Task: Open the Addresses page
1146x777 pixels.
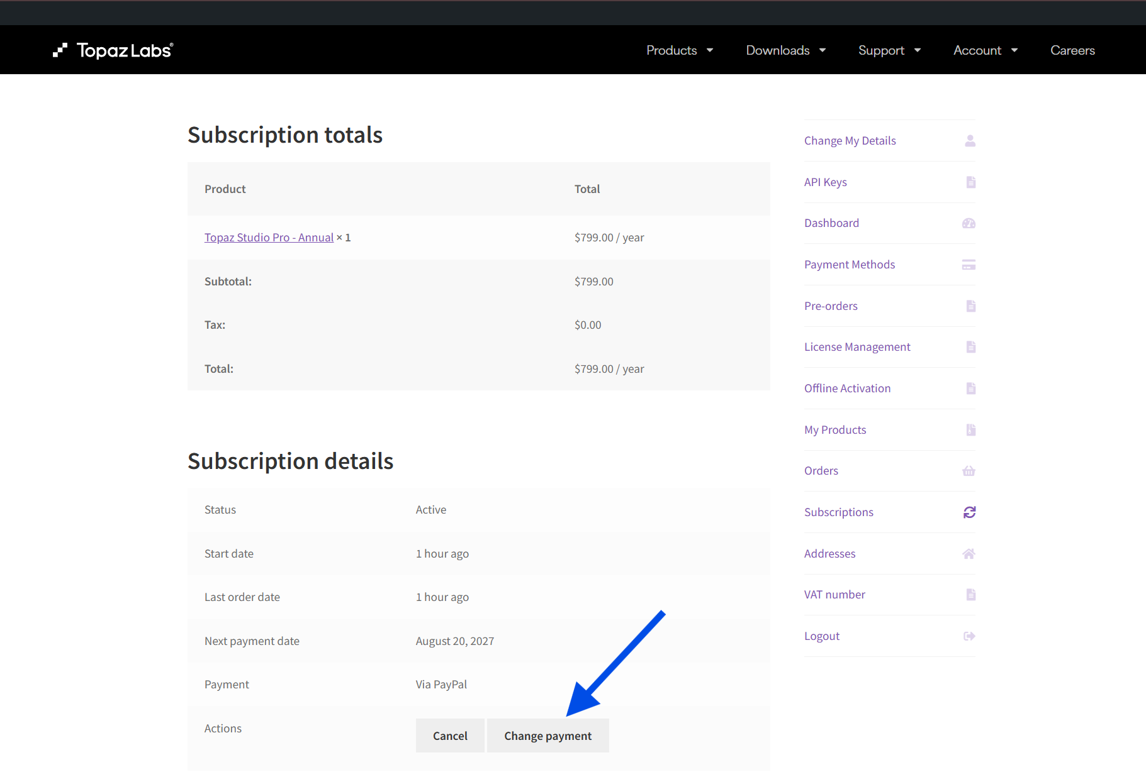Action: click(829, 554)
